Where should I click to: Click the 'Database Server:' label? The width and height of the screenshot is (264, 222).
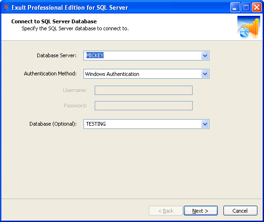click(x=57, y=55)
